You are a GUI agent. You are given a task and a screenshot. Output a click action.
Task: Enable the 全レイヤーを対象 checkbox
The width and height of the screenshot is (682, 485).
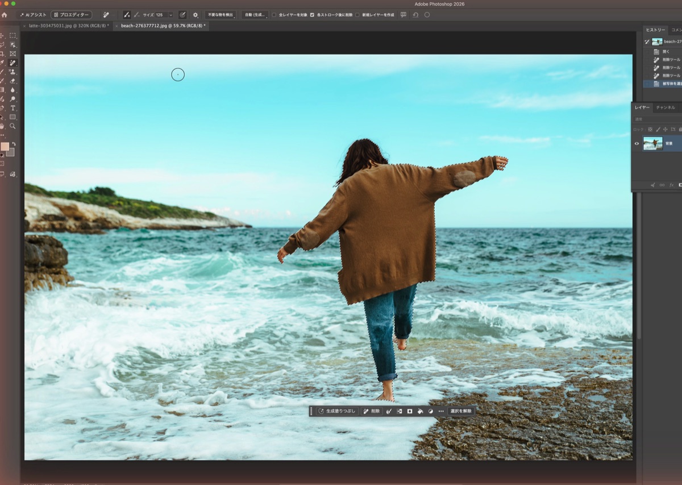tap(274, 15)
